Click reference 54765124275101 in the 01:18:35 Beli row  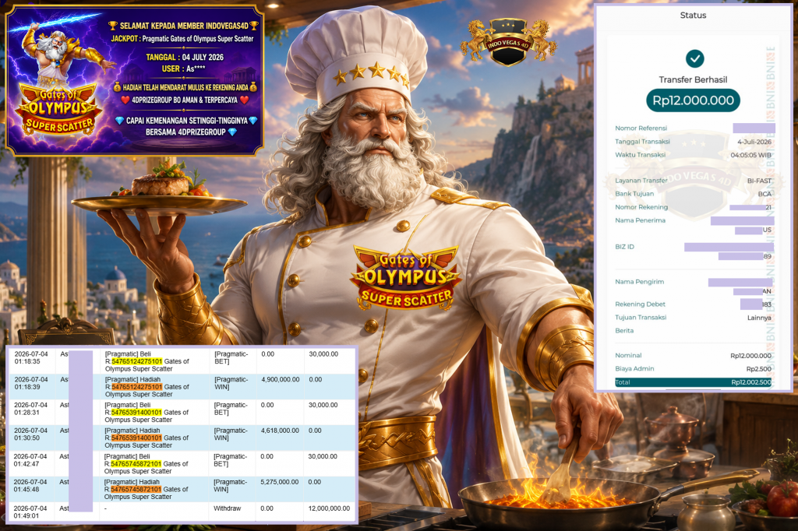(x=136, y=361)
